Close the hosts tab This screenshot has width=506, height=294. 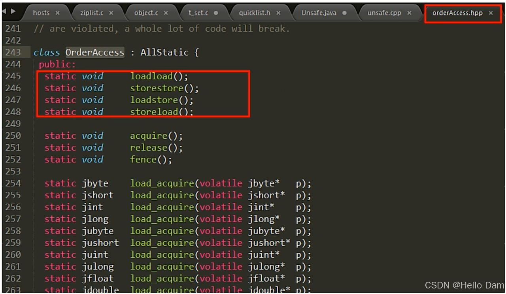click(57, 13)
